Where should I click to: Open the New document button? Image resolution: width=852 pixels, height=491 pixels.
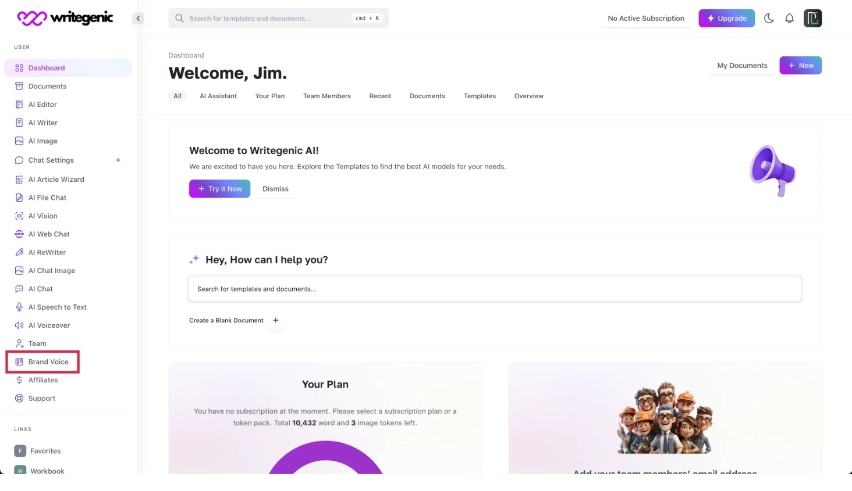pos(800,66)
